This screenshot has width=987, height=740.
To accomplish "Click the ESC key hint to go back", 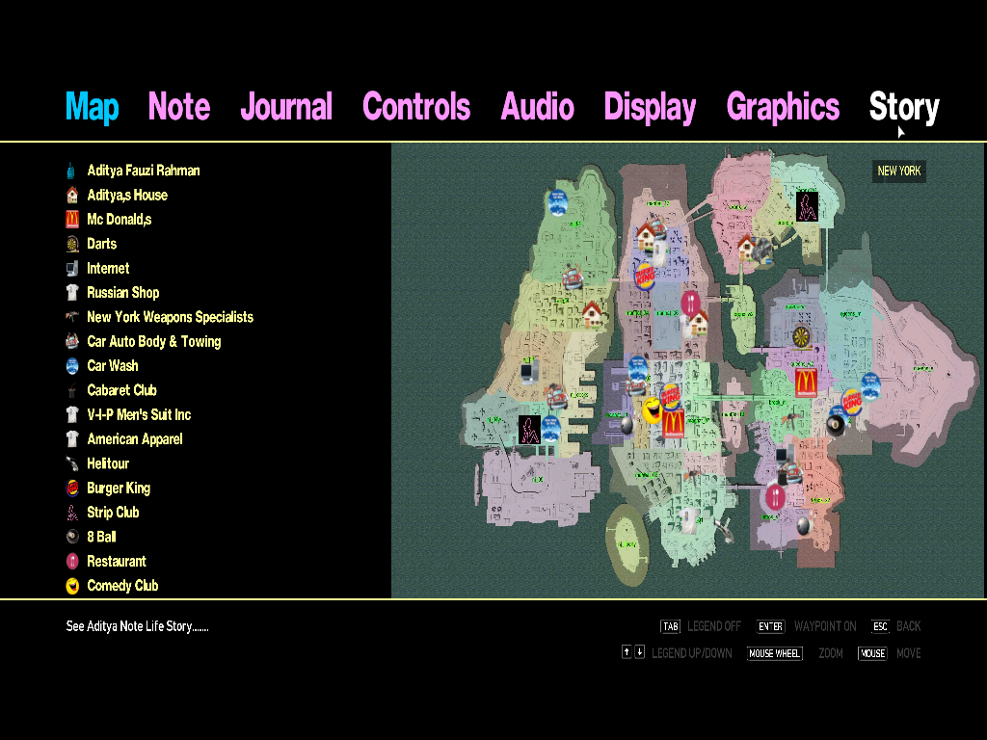I will [880, 626].
